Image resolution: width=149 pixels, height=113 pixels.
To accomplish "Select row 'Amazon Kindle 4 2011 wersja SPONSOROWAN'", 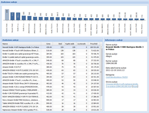I will [51, 87].
